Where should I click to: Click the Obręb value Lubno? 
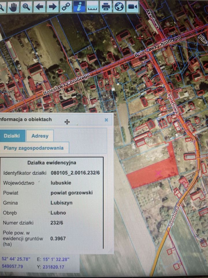(58, 213)
